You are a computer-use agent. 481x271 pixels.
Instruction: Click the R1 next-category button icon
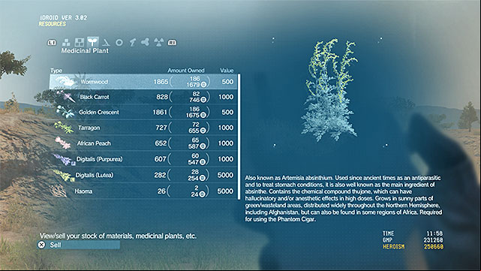pos(172,43)
